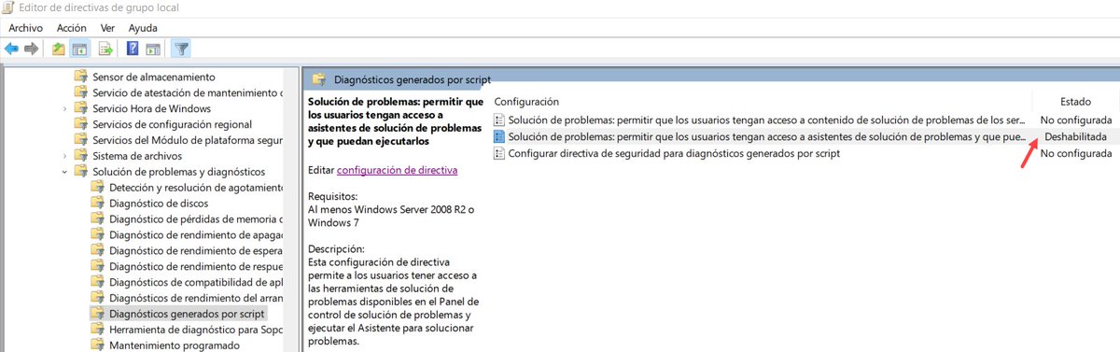Screen dimensions: 1120x352
Task: Open the Ayuda menu
Action: pyautogui.click(x=143, y=28)
